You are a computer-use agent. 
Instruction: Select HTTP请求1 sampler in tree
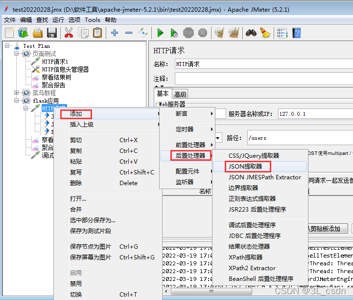point(55,62)
